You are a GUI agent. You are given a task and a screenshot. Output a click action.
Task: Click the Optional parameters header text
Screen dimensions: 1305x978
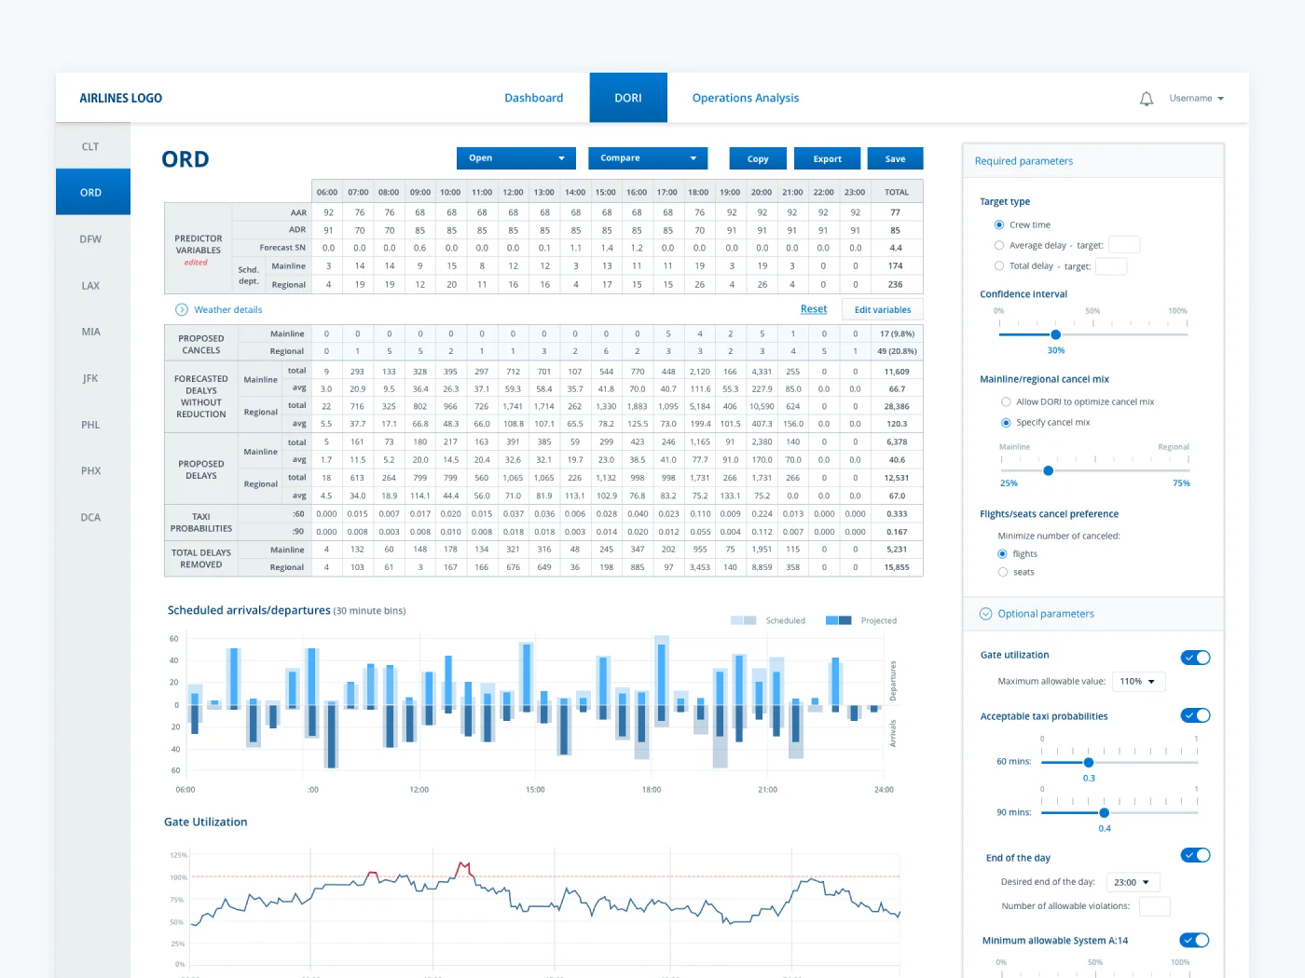(x=1046, y=614)
